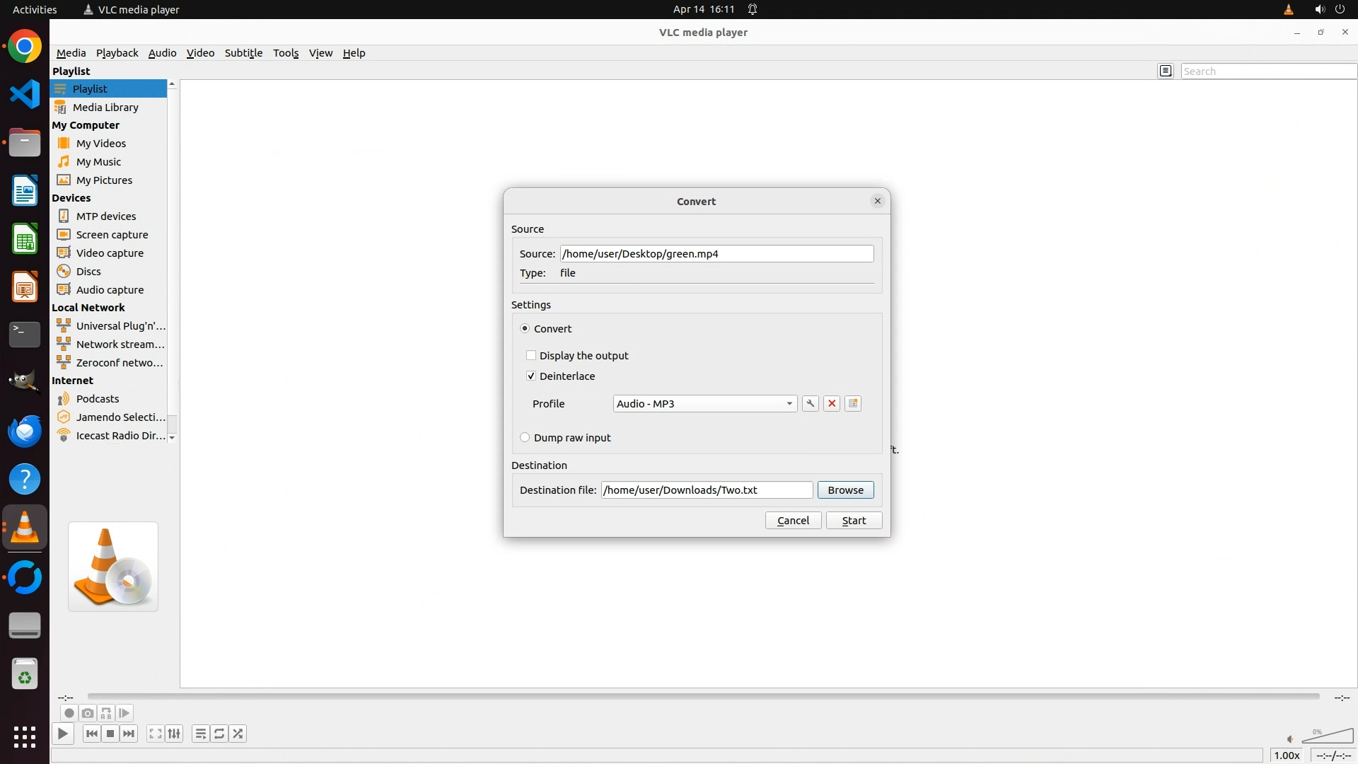
Task: Click the volume slider
Action: coord(1328,737)
